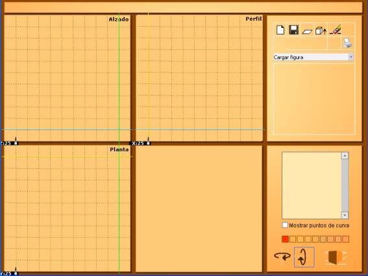Click the Cargar figura dropdown arrow

[351, 57]
